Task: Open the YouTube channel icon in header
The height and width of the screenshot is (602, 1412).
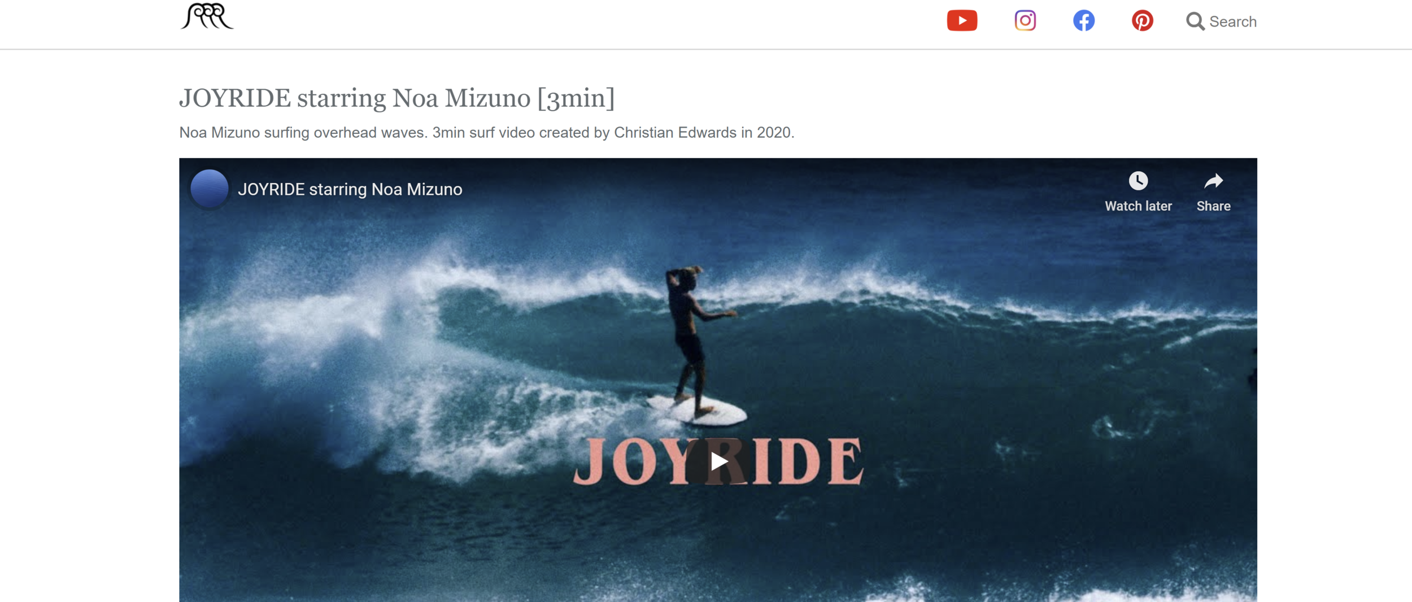Action: coord(962,21)
